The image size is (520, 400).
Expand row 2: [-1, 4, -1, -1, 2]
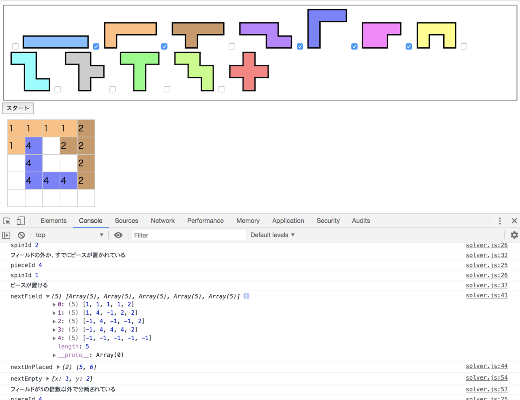click(54, 321)
